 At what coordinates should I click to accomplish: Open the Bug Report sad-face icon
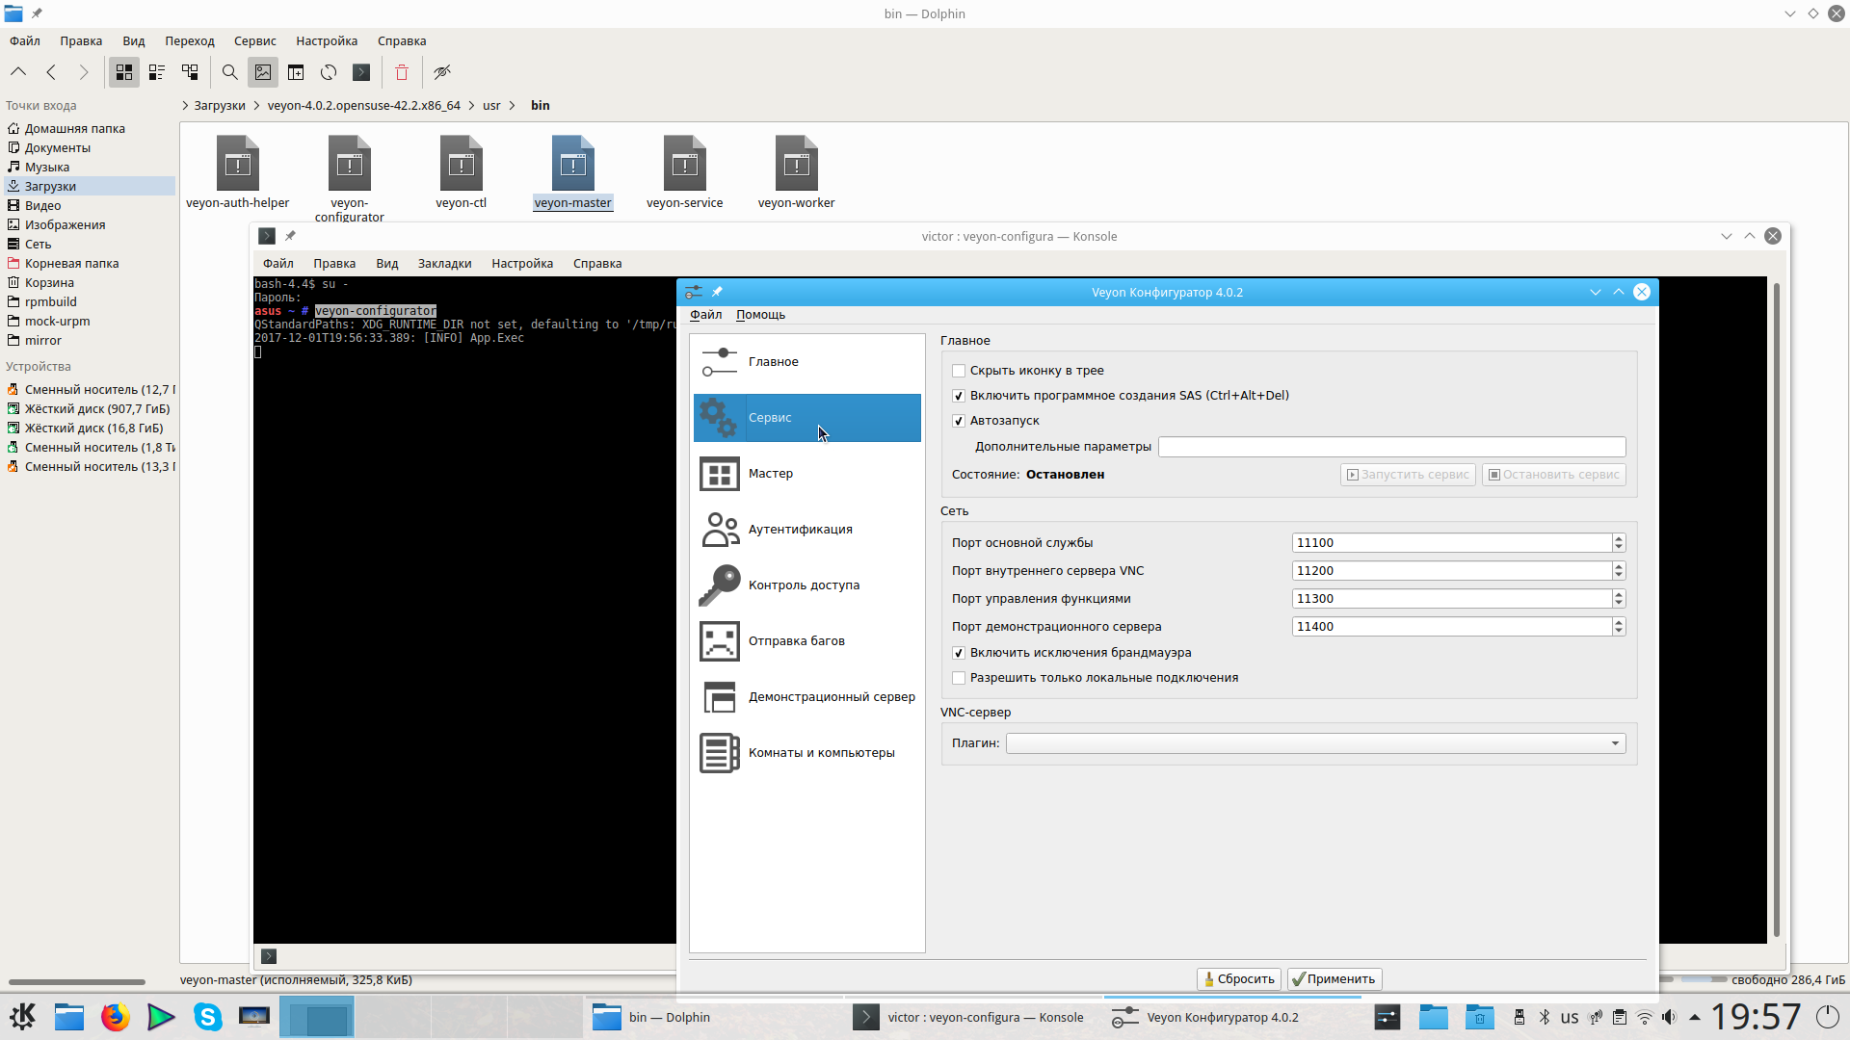pos(720,641)
